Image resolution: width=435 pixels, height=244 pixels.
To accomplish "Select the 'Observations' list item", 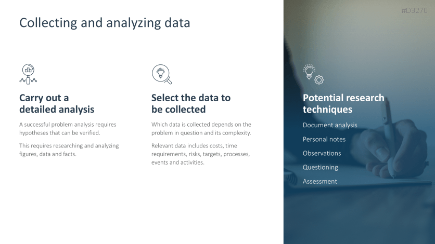I will click(322, 153).
